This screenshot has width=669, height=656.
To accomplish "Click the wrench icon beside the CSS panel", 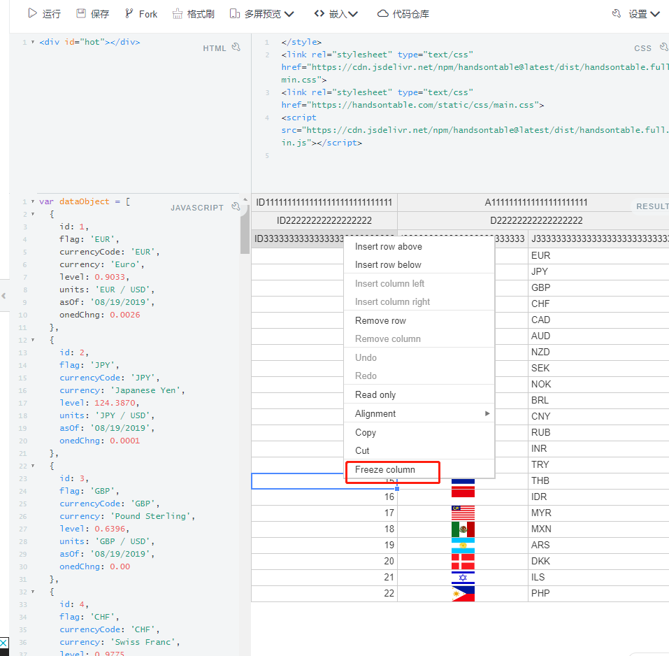I will click(x=663, y=46).
